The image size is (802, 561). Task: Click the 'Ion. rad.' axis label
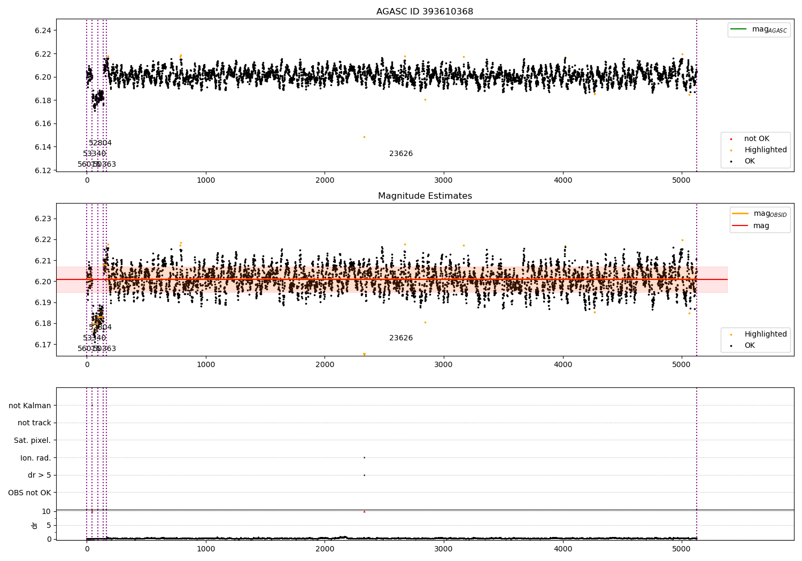click(36, 458)
